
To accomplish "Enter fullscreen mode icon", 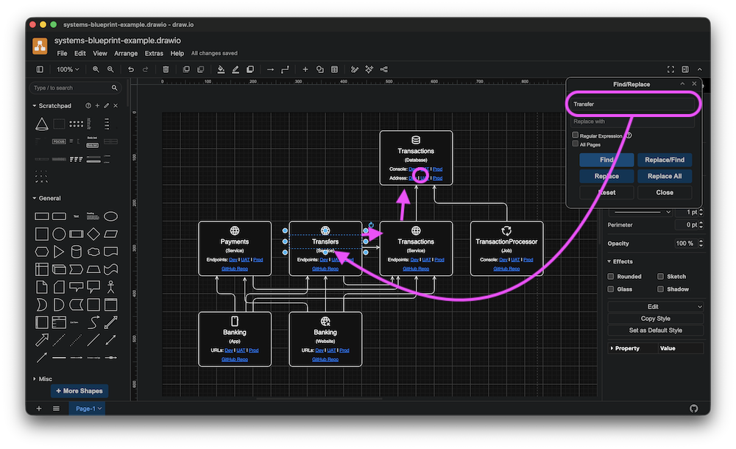I will pyautogui.click(x=670, y=69).
